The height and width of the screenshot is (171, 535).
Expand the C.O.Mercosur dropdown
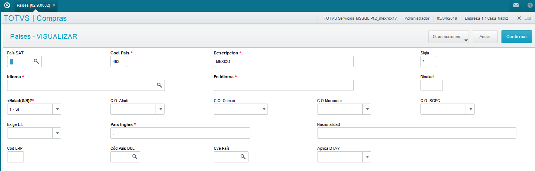pos(367,109)
